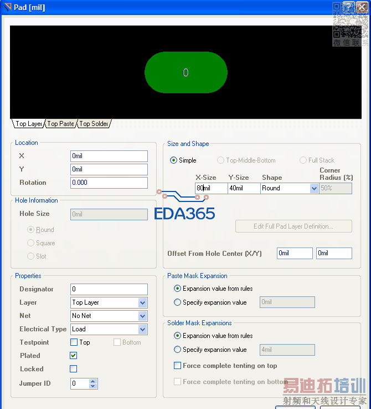Decrease Jumper ID with down arrow

93,386
